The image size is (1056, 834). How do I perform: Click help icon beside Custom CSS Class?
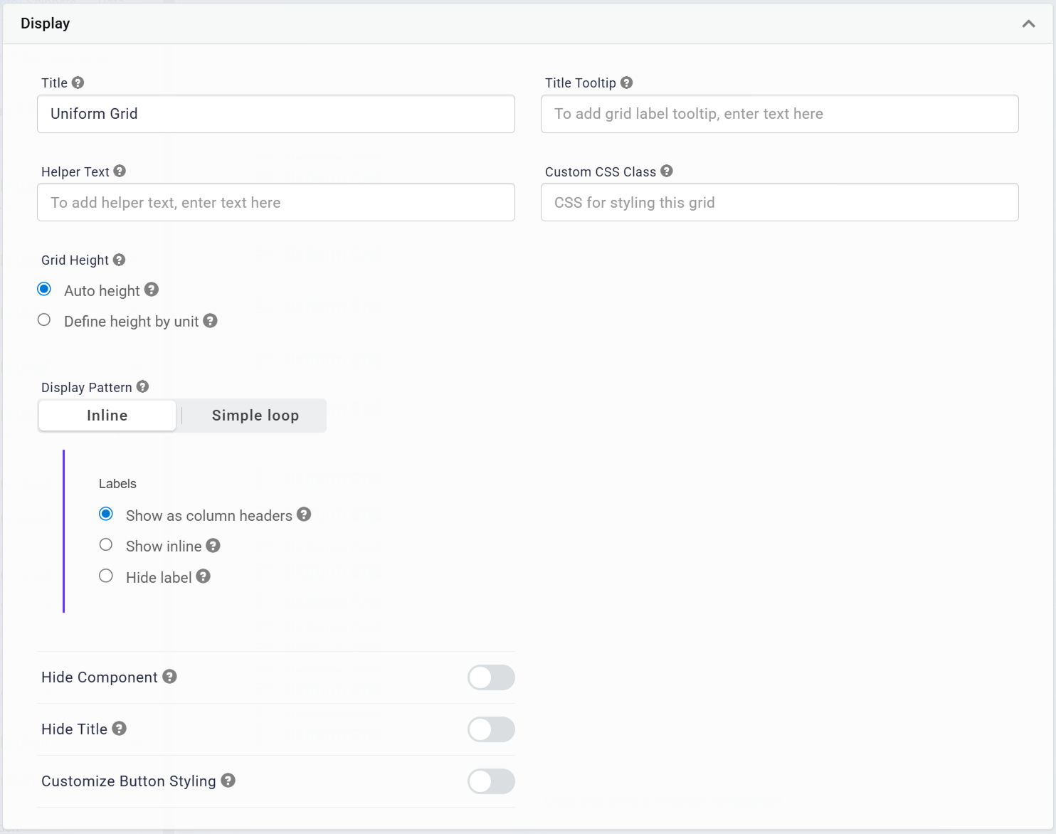(666, 171)
